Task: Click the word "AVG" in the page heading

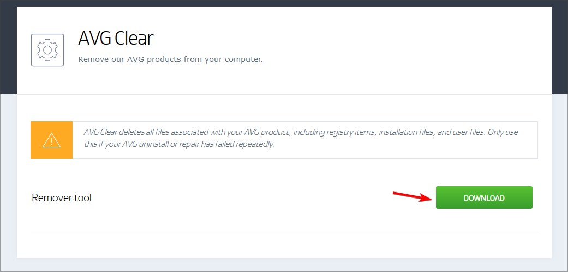Action: point(94,38)
